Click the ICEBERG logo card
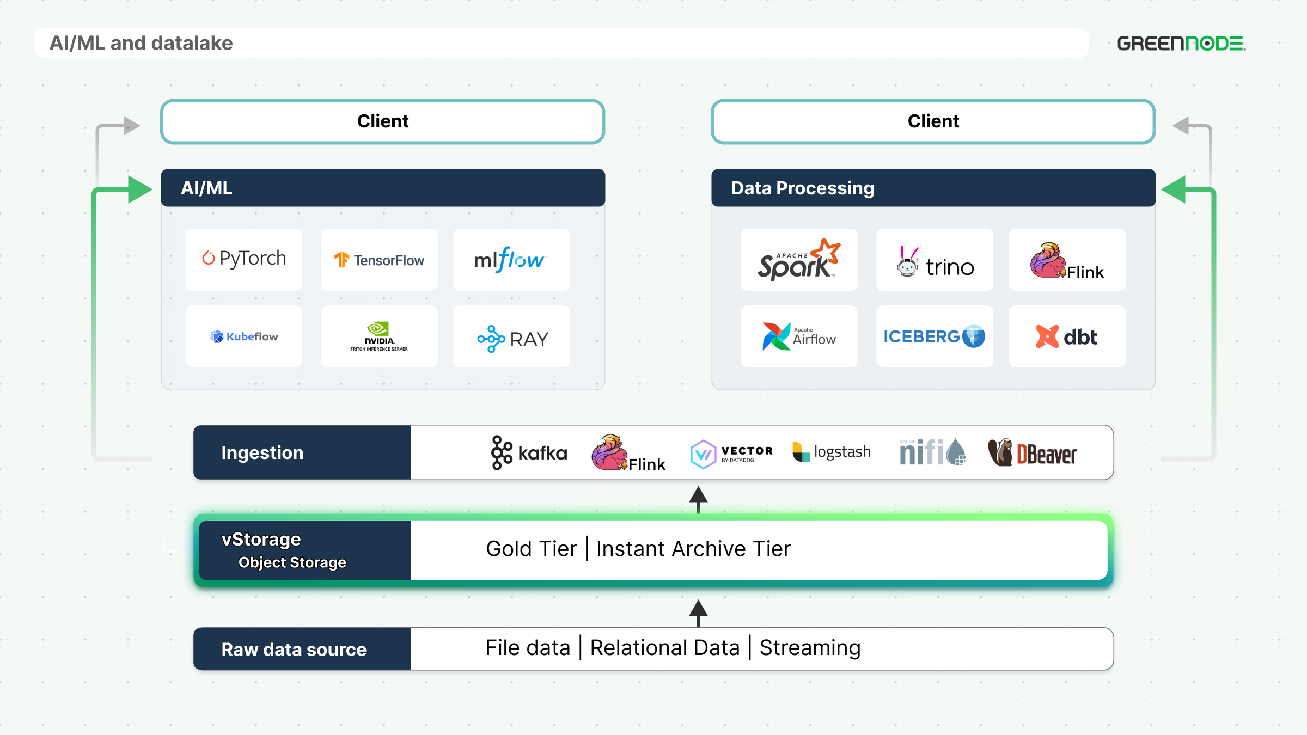Viewport: 1307px width, 735px height. pyautogui.click(x=935, y=336)
